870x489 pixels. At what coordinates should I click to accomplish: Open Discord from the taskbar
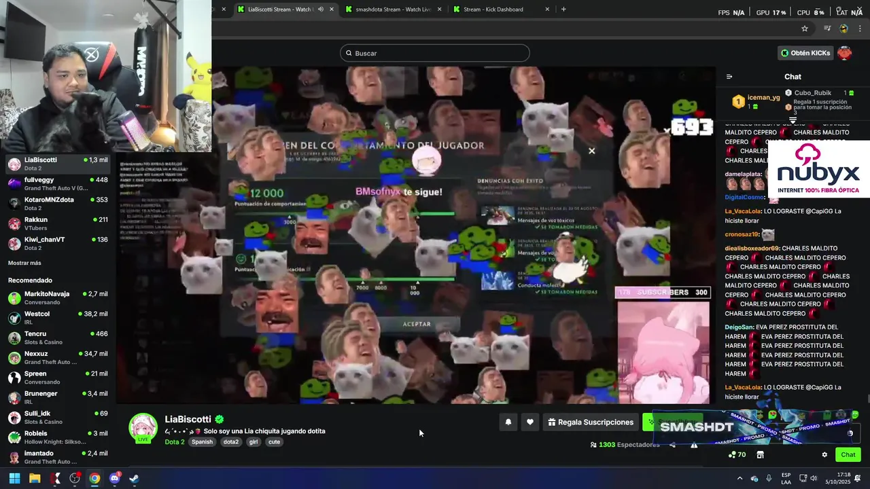(x=114, y=478)
